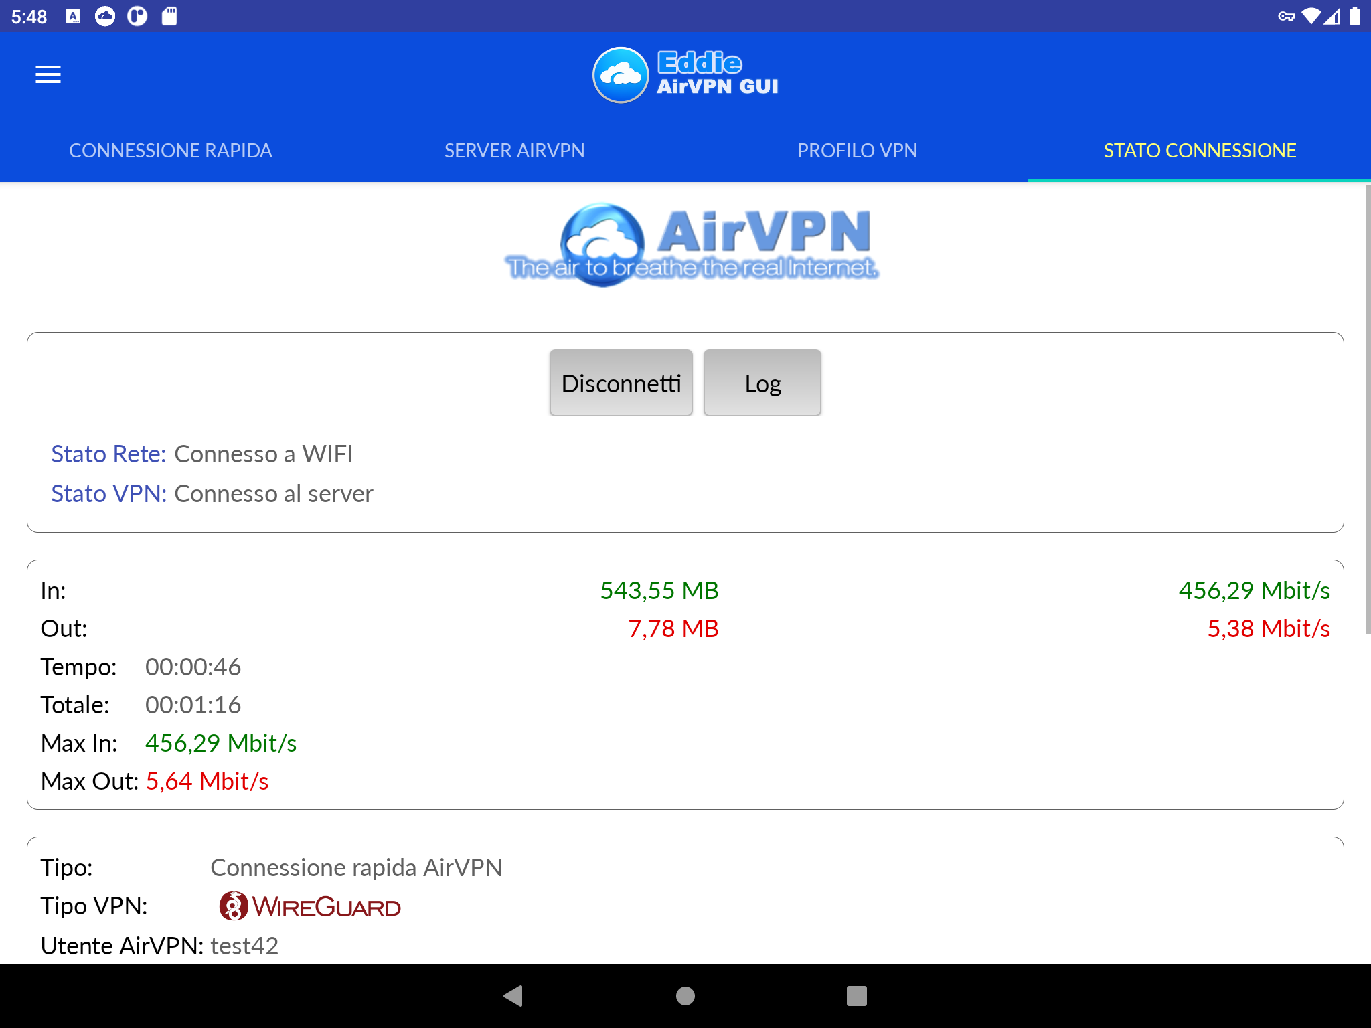Tap the Totale value 00:01:16
1371x1028 pixels.
(x=193, y=705)
